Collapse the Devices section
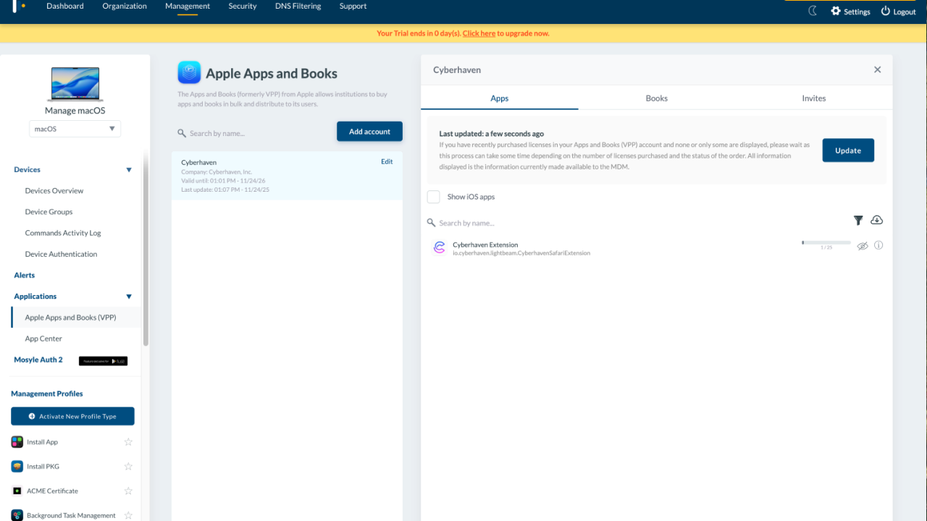The width and height of the screenshot is (927, 521). tap(129, 170)
